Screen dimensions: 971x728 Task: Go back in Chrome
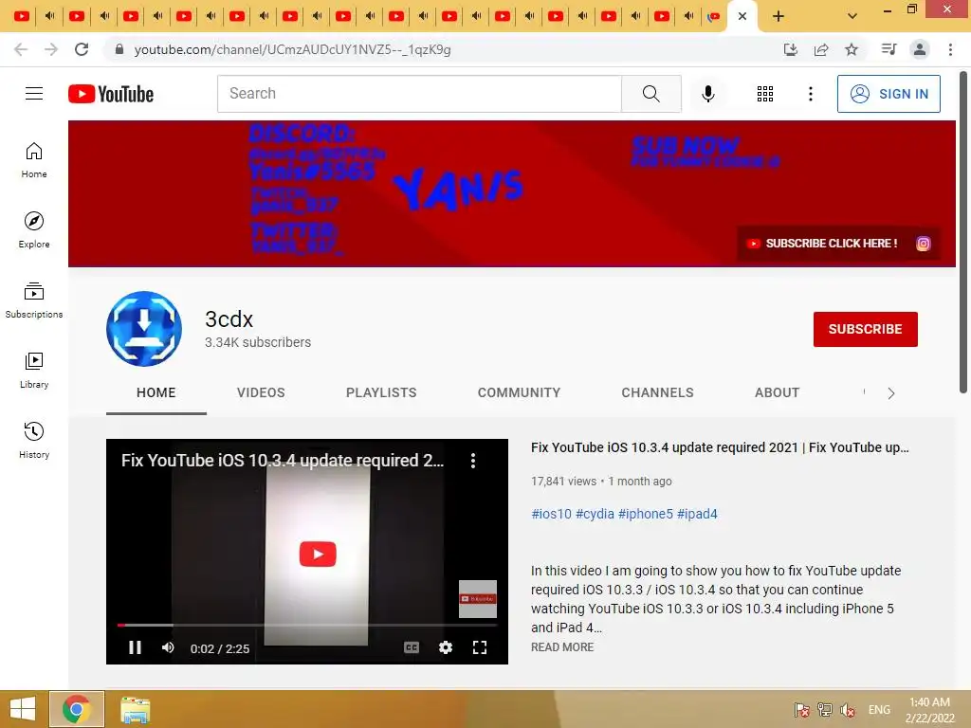point(21,49)
